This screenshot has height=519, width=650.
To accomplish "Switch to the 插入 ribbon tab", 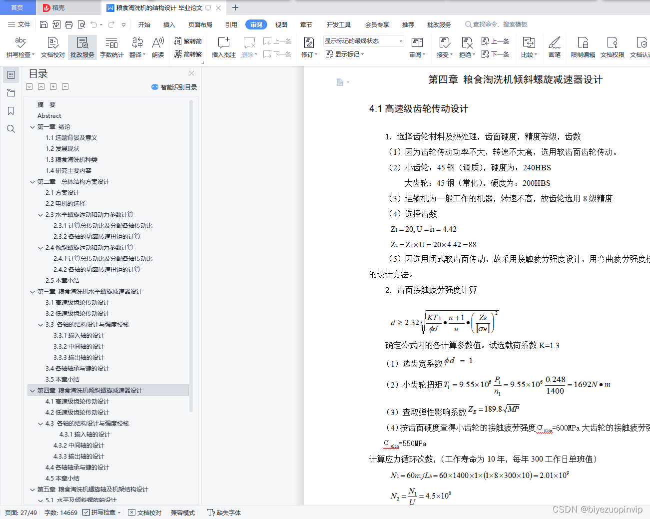I will [x=169, y=24].
